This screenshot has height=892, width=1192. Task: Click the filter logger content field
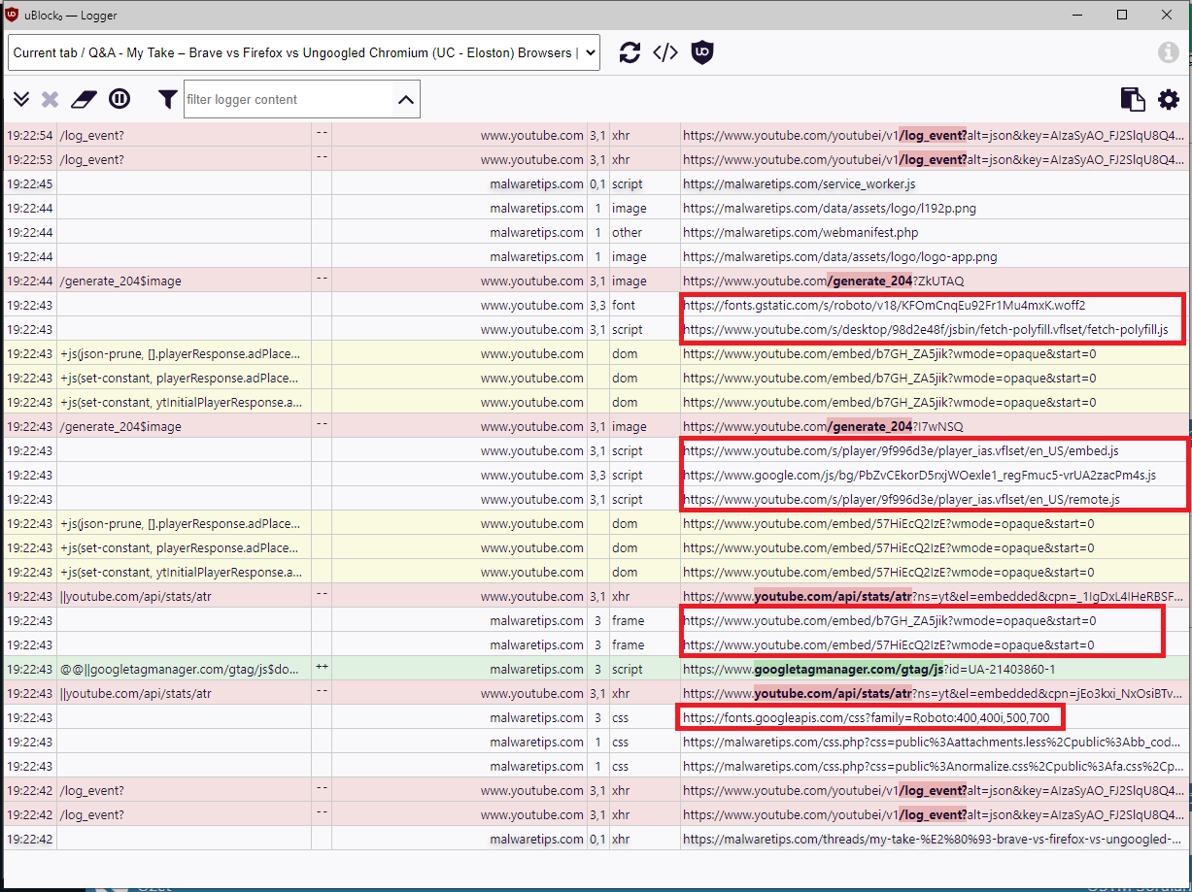(x=287, y=99)
